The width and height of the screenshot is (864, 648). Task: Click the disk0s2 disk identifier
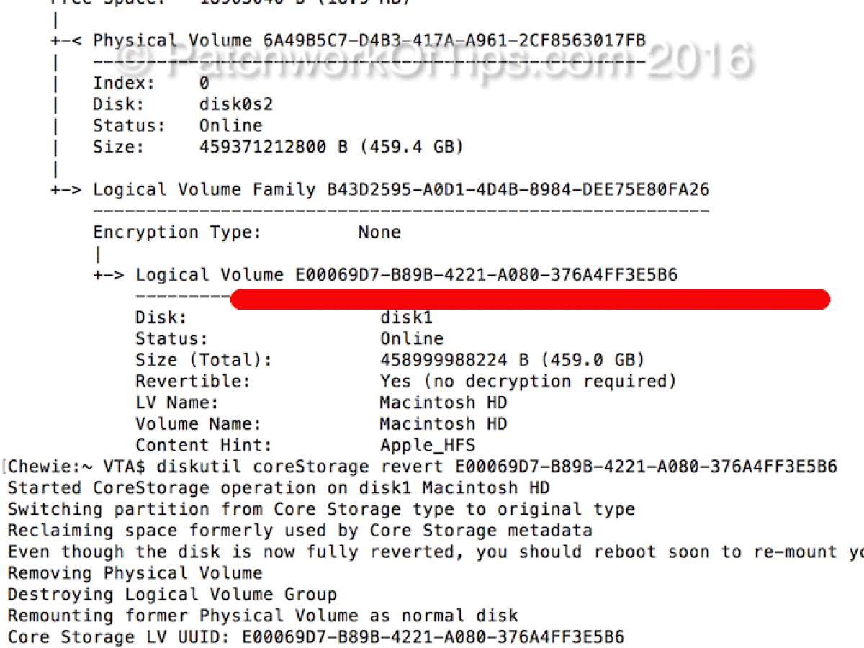236,104
